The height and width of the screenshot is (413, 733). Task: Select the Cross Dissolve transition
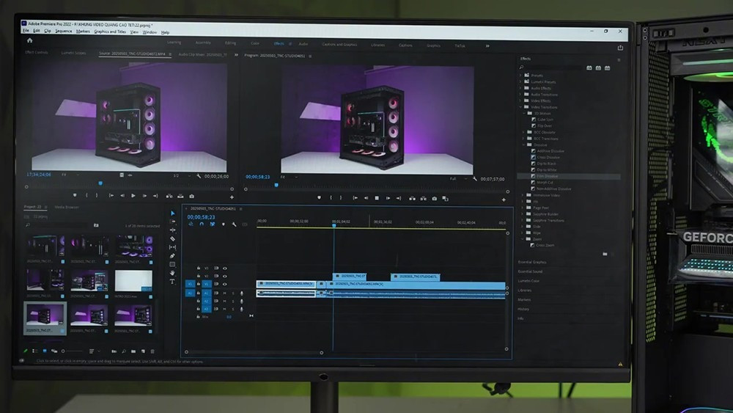(x=548, y=157)
